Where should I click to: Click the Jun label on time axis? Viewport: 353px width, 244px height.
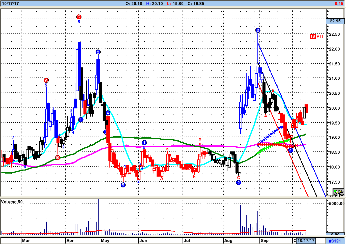(x=143, y=240)
